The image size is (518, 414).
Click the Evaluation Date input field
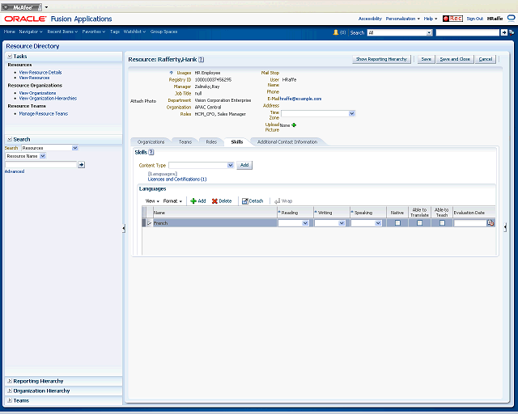click(470, 223)
